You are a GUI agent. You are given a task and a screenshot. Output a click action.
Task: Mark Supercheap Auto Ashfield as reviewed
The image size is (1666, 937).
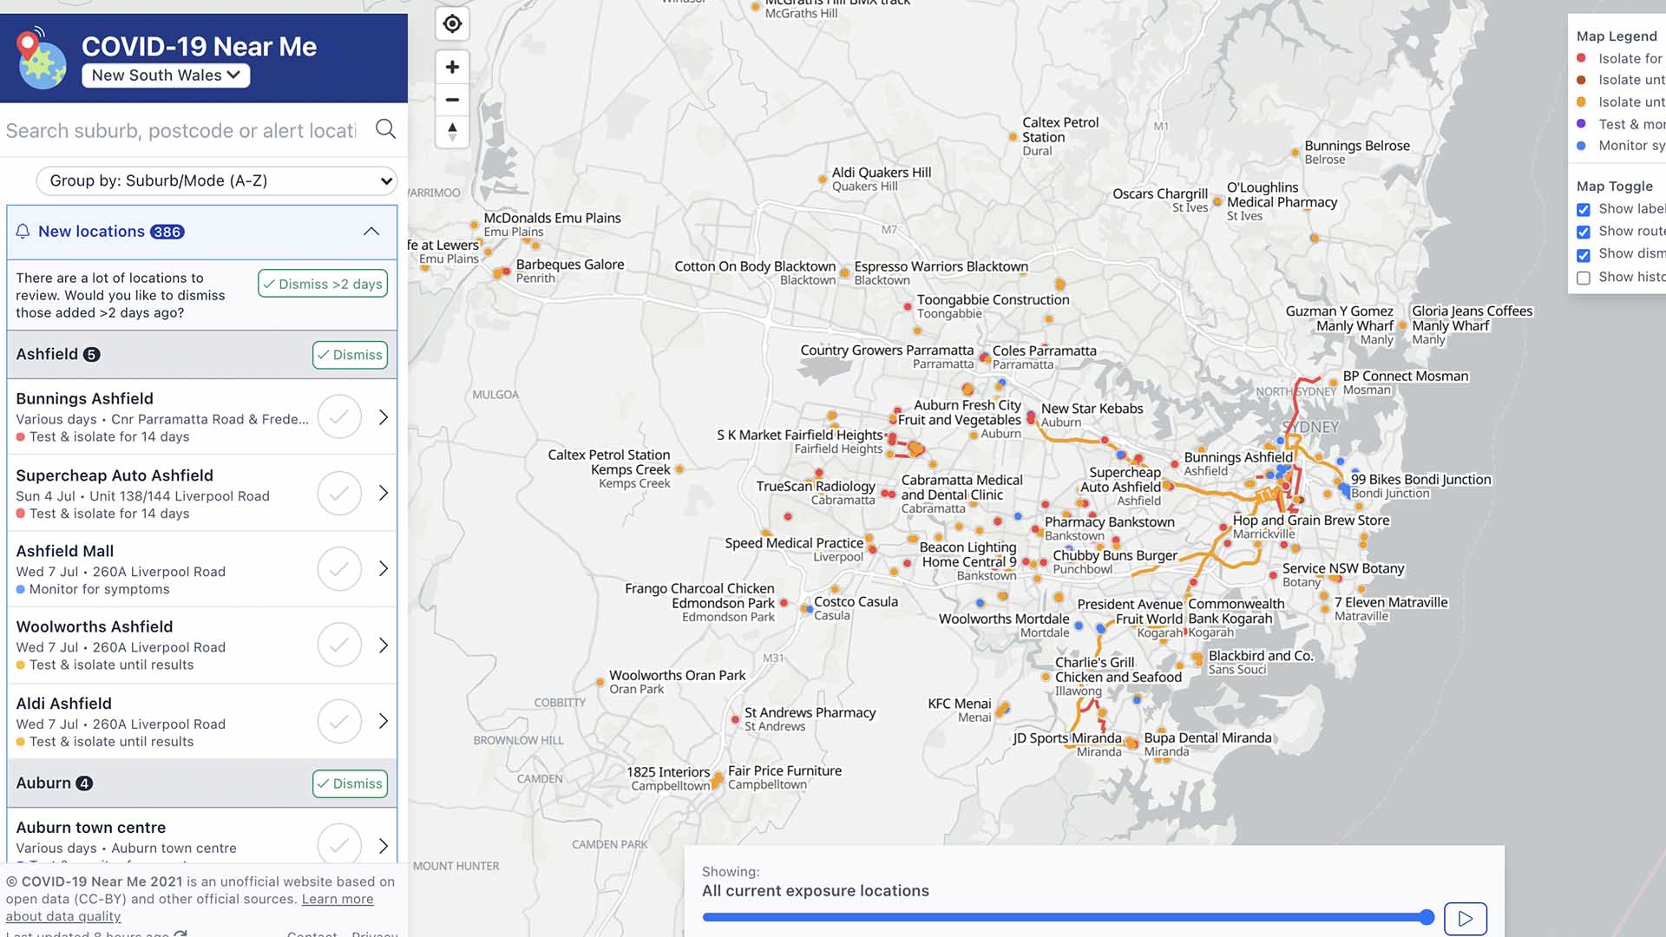coord(339,494)
